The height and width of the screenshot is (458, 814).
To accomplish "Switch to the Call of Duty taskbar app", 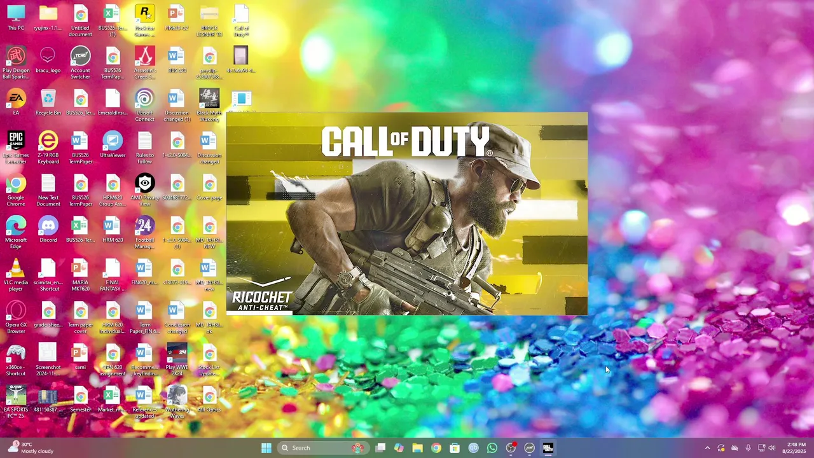I will (x=548, y=448).
